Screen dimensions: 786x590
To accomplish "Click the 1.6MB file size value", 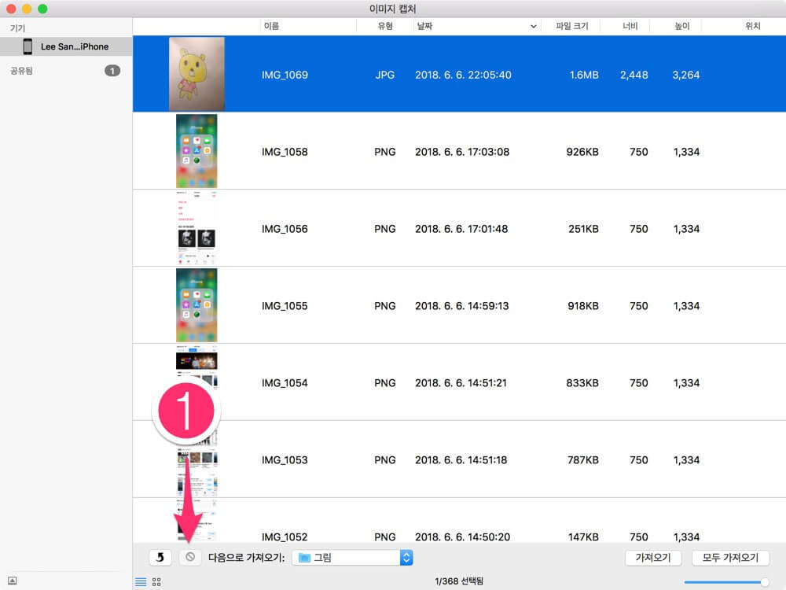I will click(x=584, y=75).
